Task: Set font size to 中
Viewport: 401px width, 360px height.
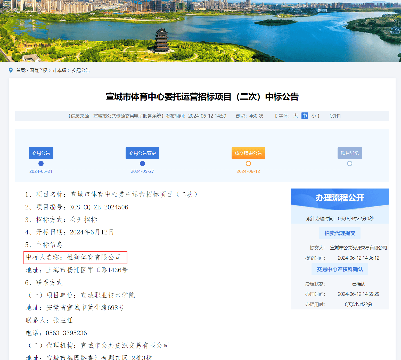Action: tap(305, 116)
